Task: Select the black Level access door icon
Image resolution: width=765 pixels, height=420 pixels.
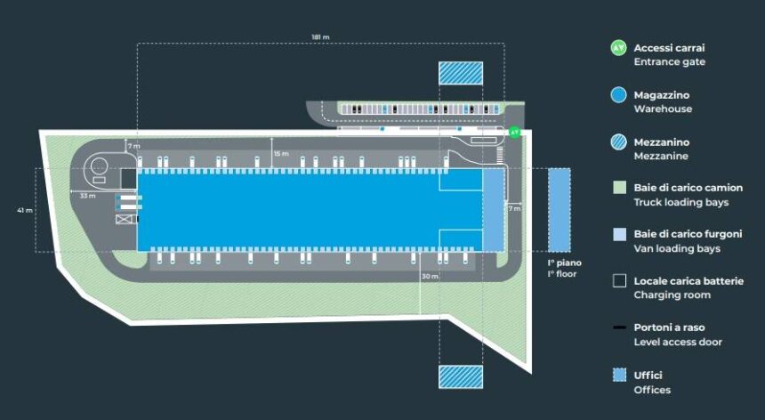Action: pos(618,328)
